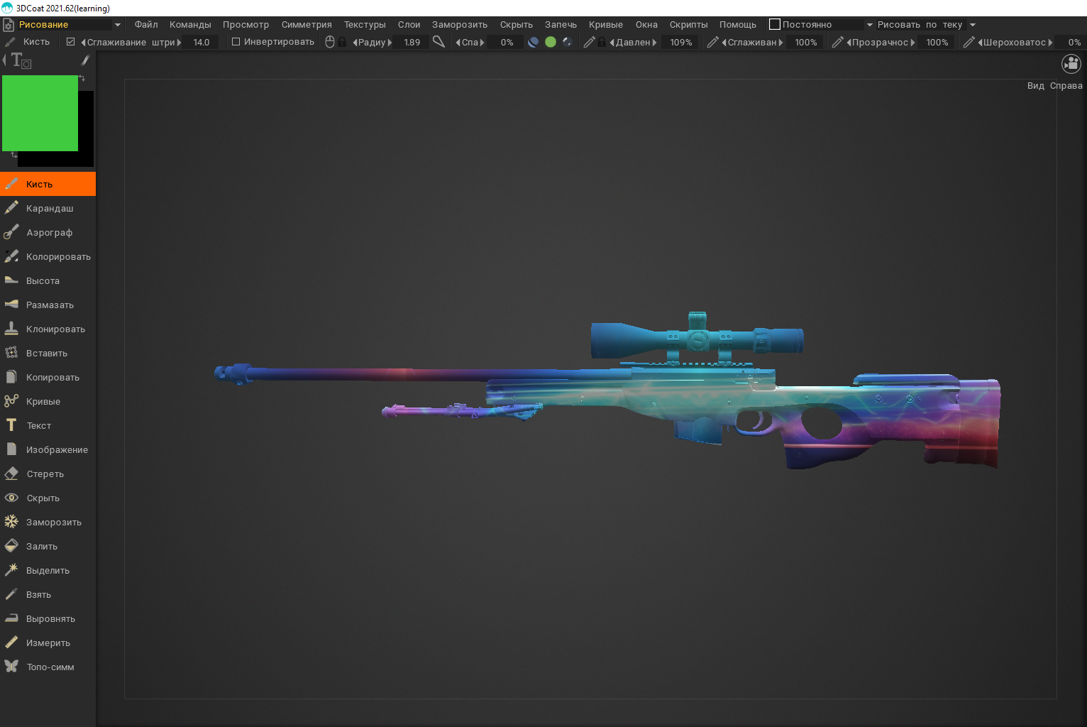Click the camera icon in the viewport corner

(1071, 64)
